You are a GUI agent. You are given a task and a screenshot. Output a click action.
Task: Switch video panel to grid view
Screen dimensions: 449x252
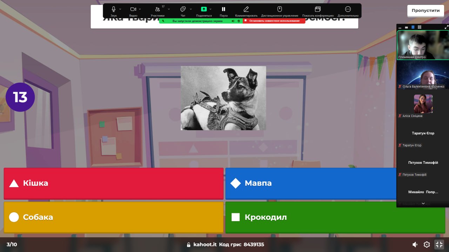click(420, 27)
